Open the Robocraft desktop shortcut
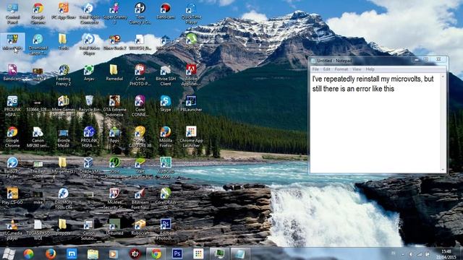The image size is (463, 260). tap(140, 227)
